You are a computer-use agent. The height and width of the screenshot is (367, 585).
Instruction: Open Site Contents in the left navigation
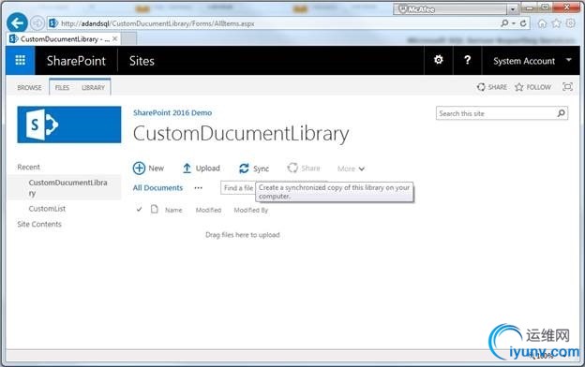tap(39, 224)
